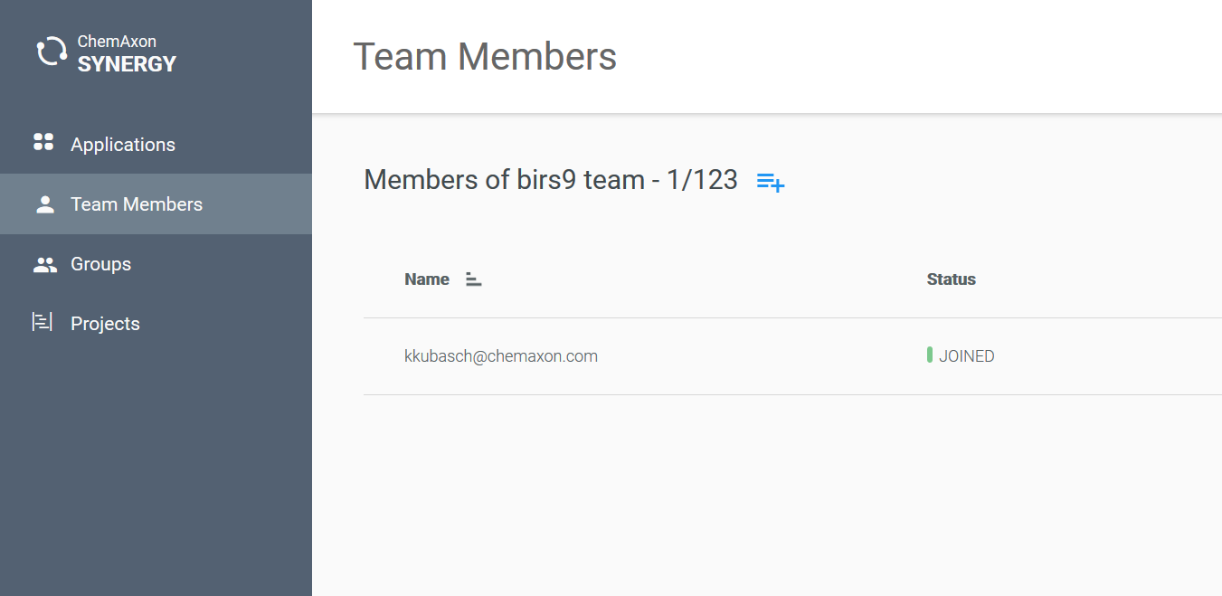The height and width of the screenshot is (596, 1222).
Task: Click the JOINED status text
Action: click(967, 356)
